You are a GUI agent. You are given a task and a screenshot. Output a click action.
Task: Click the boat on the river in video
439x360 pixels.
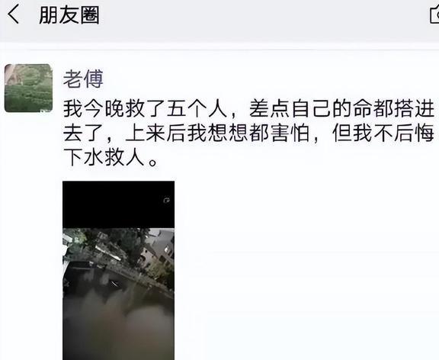point(115,284)
